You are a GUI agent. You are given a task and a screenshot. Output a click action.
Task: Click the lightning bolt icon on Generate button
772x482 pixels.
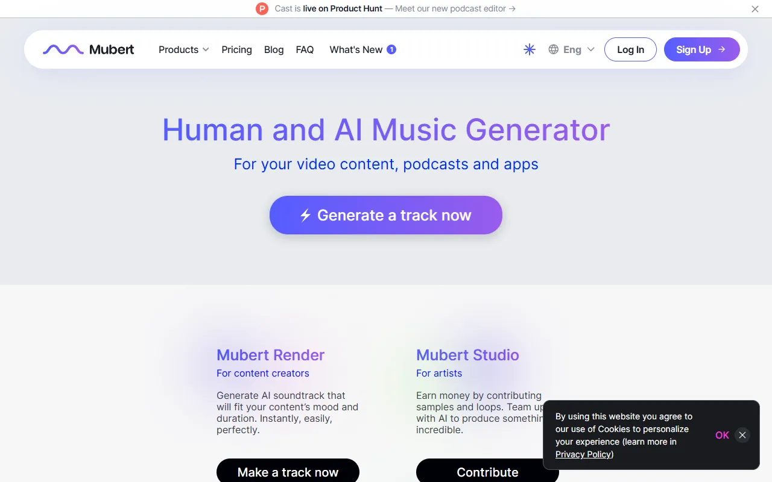coord(305,215)
